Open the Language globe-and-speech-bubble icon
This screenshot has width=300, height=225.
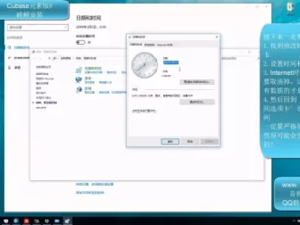coord(79,80)
